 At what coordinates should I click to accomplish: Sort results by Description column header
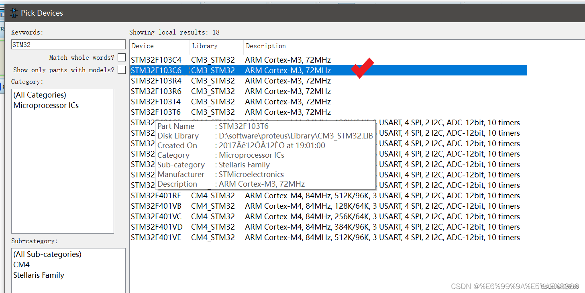coord(385,46)
